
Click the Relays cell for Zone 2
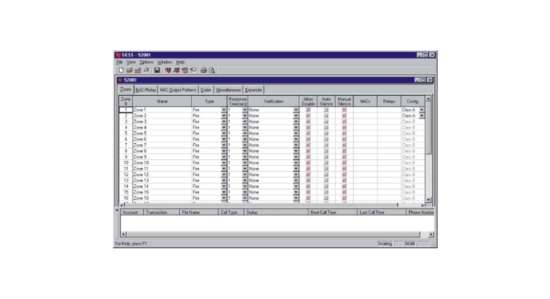point(389,116)
